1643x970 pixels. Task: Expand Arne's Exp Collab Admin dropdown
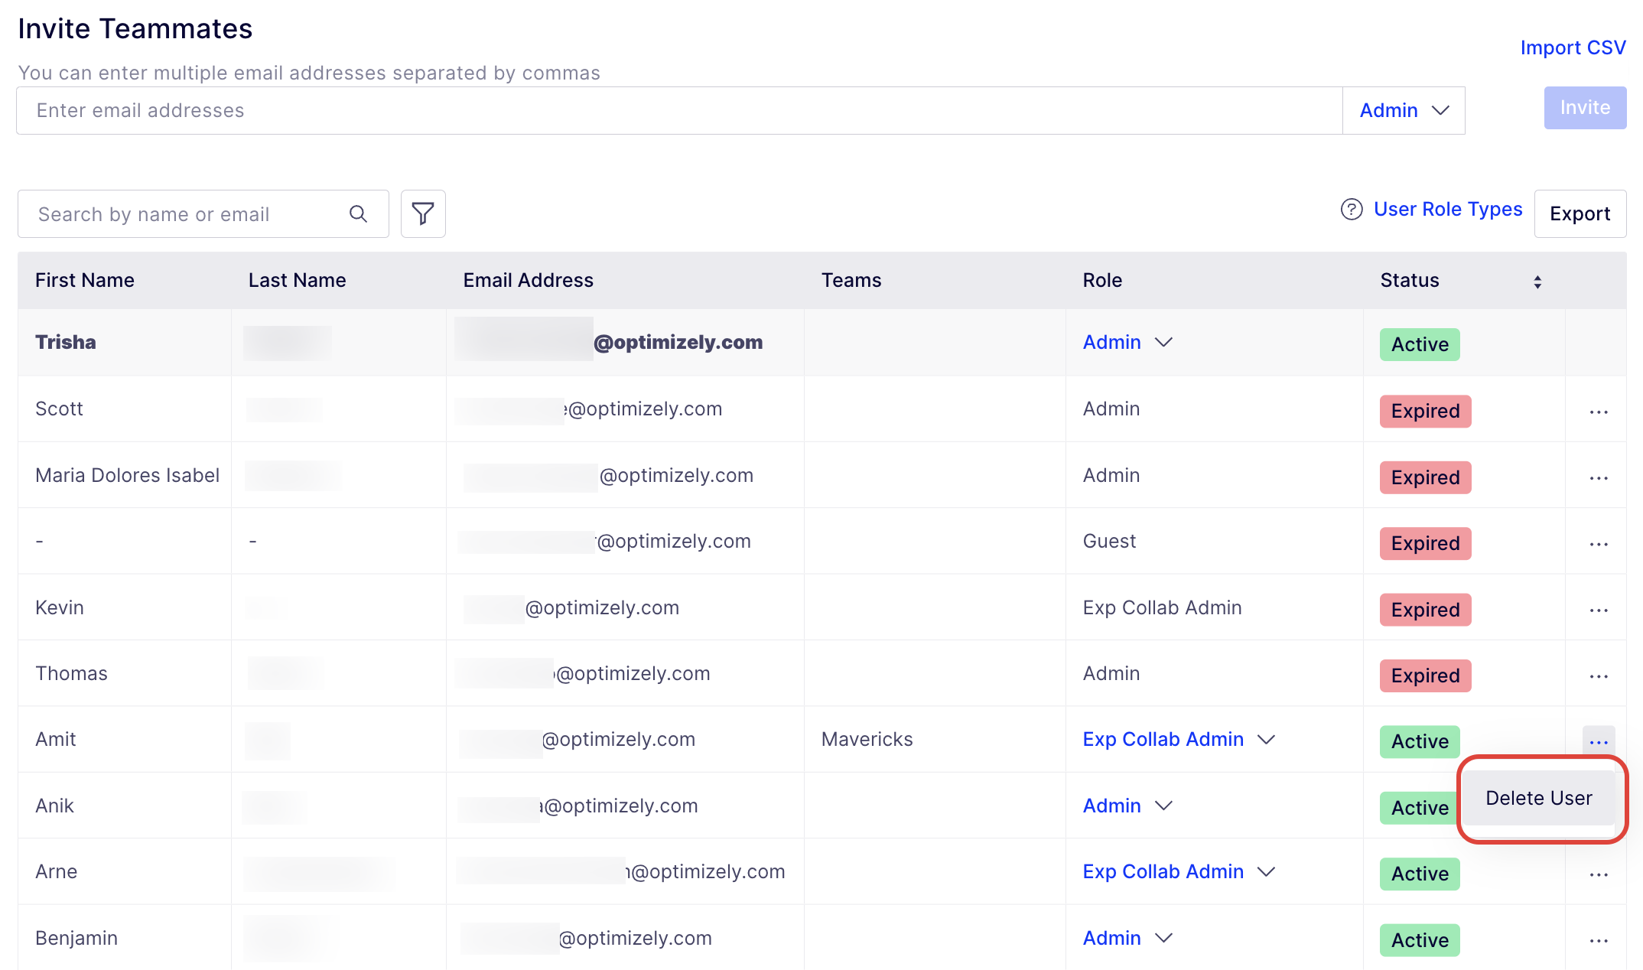click(x=1179, y=871)
